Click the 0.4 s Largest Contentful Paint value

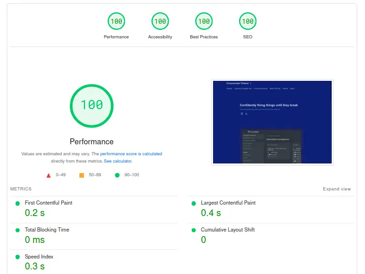(x=211, y=213)
